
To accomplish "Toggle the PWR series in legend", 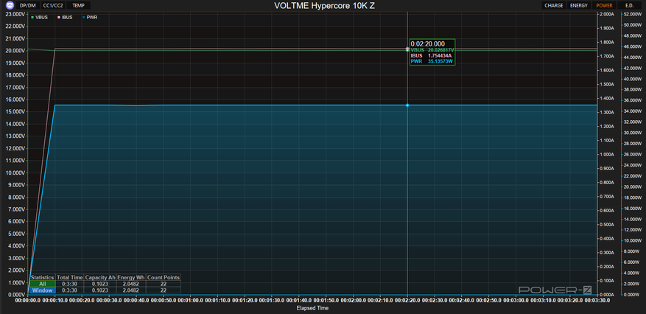I will [90, 17].
